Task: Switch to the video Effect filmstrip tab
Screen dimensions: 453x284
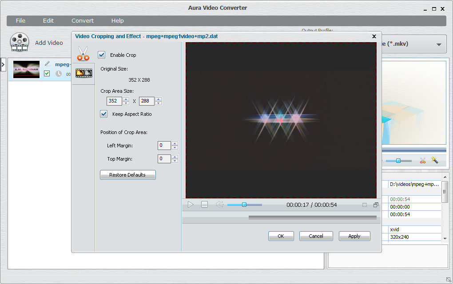Action: pyautogui.click(x=83, y=73)
